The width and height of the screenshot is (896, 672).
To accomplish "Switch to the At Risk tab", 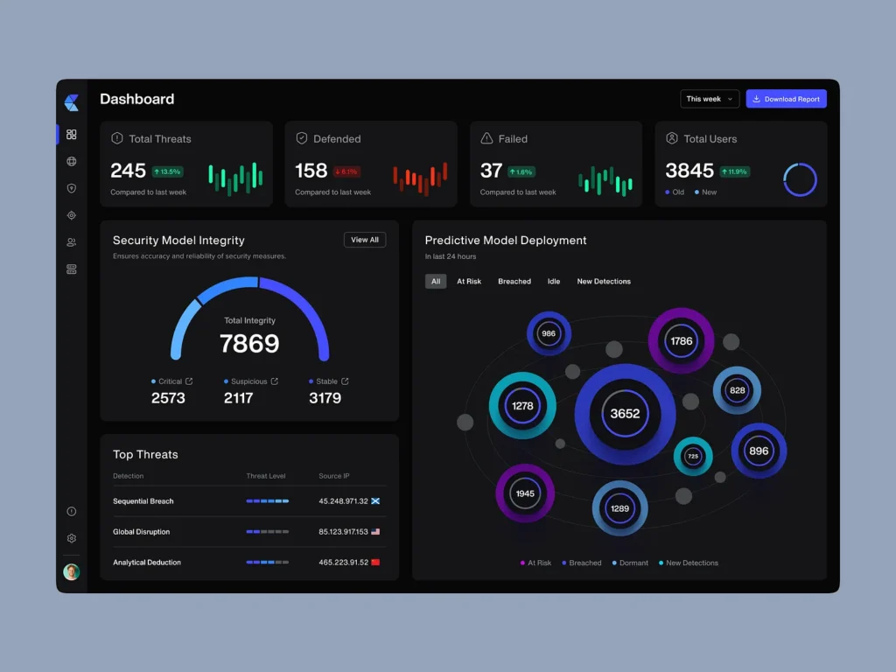I will [469, 282].
